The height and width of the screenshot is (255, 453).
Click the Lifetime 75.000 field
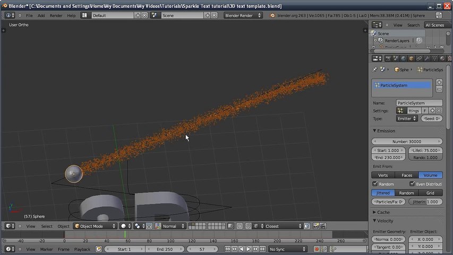pos(425,150)
